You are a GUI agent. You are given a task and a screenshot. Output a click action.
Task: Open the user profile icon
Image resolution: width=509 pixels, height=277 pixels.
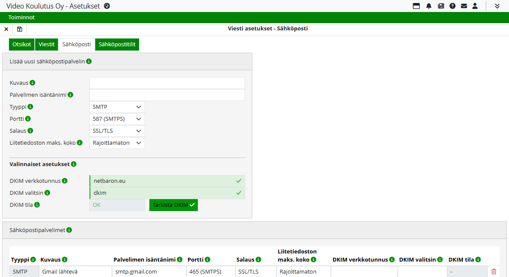(475, 6)
